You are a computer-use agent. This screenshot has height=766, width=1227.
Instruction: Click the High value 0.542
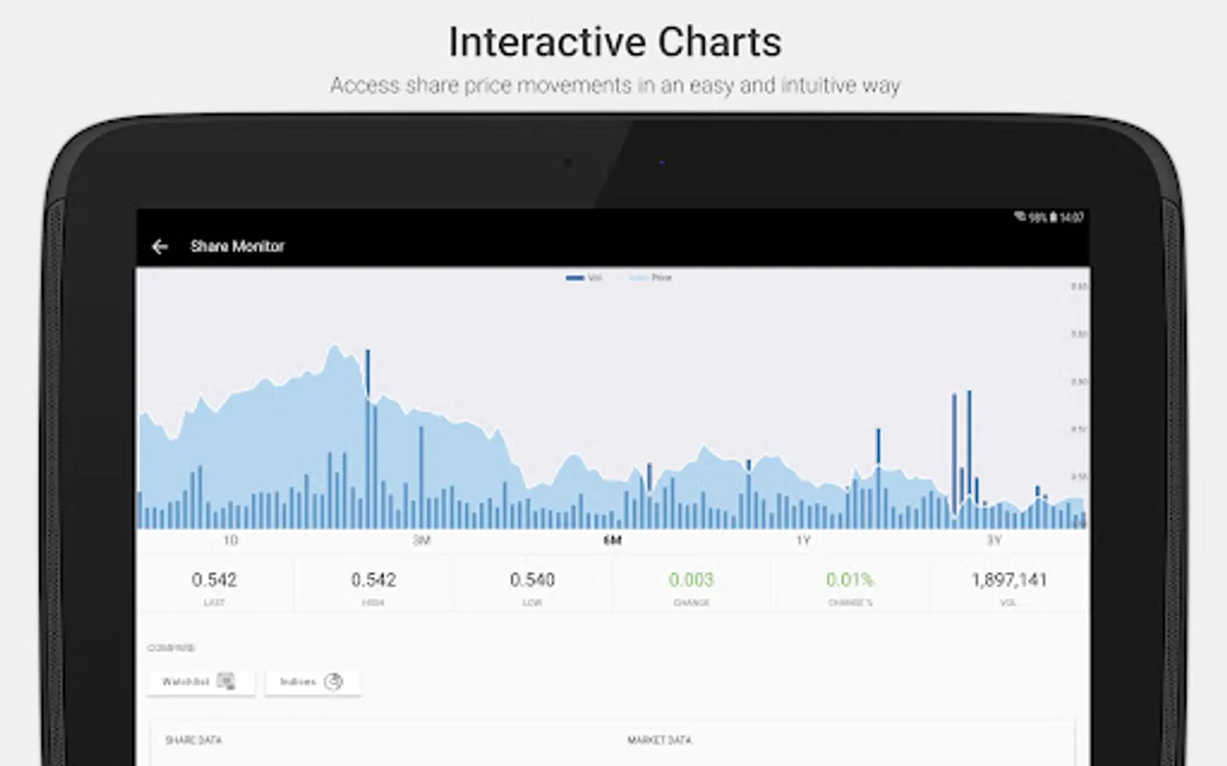tap(373, 580)
